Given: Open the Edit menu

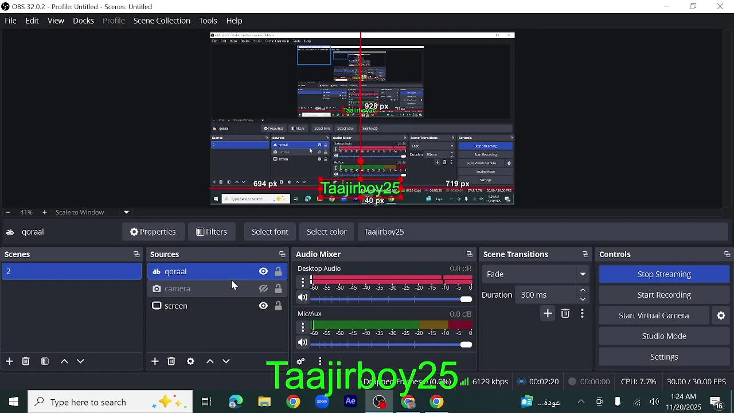Looking at the screenshot, I should 32,21.
